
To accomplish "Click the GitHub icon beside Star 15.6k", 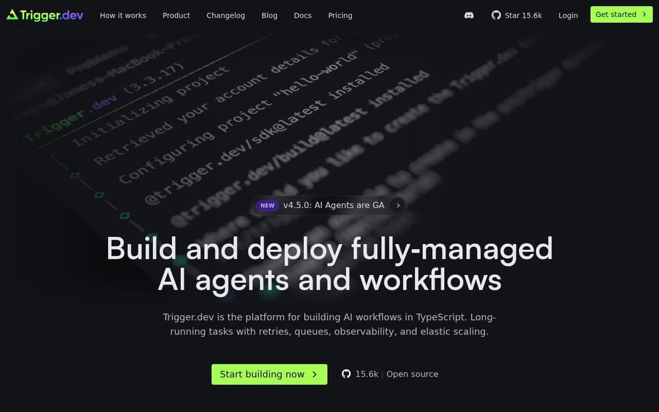I will point(496,15).
